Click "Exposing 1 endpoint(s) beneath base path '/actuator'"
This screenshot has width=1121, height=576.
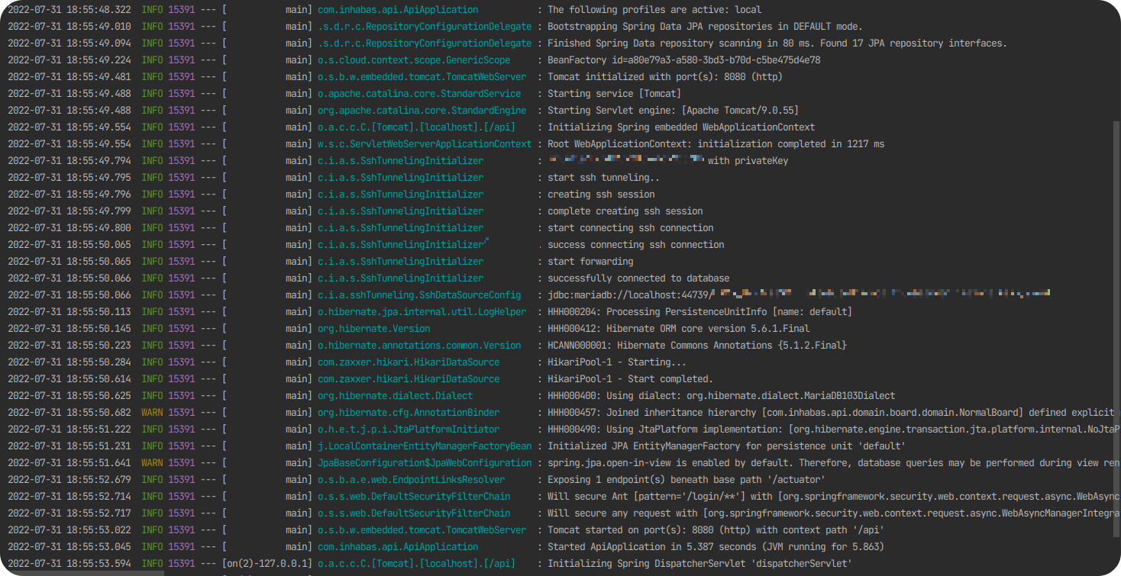(686, 480)
